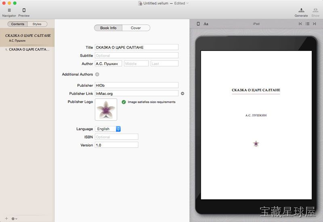Open the gear actions menu

click(14, 218)
